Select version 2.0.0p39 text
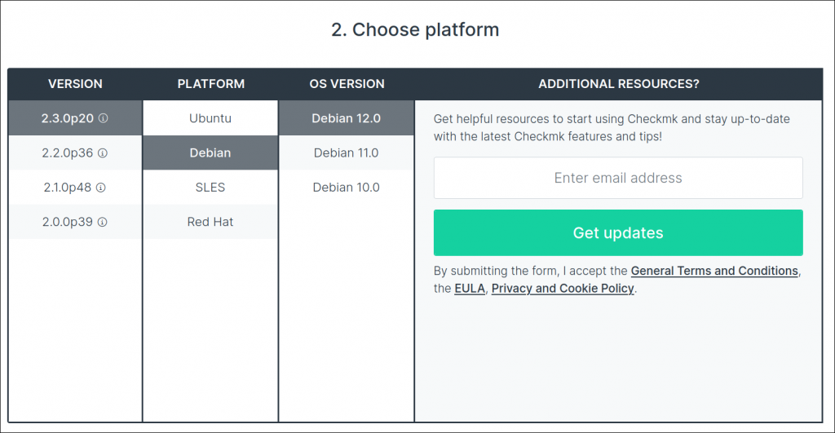This screenshot has height=433, width=835. click(68, 222)
